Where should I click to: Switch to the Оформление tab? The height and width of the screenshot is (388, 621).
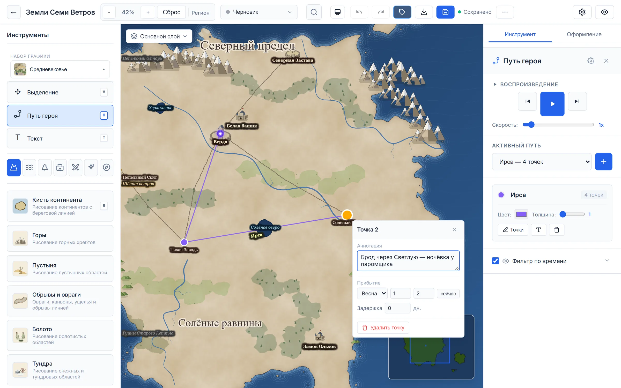click(584, 34)
